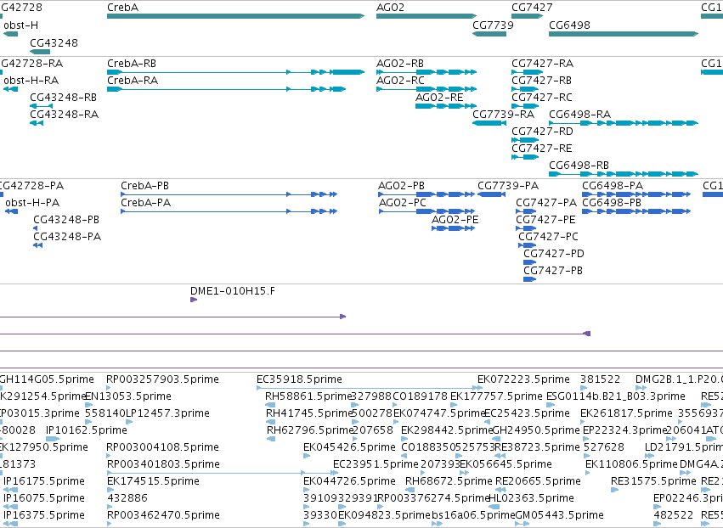Click the CrebA-PA protein label
The image size is (723, 528).
point(146,203)
